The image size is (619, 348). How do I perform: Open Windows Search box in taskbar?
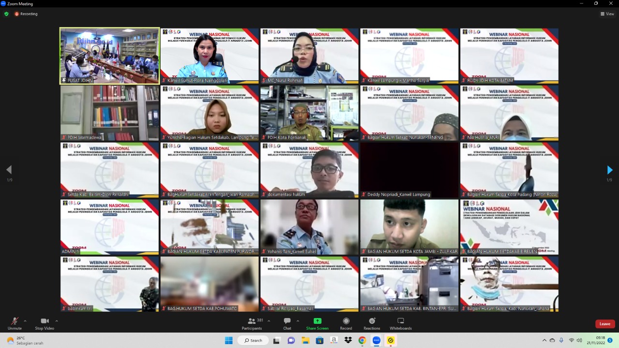point(253,340)
